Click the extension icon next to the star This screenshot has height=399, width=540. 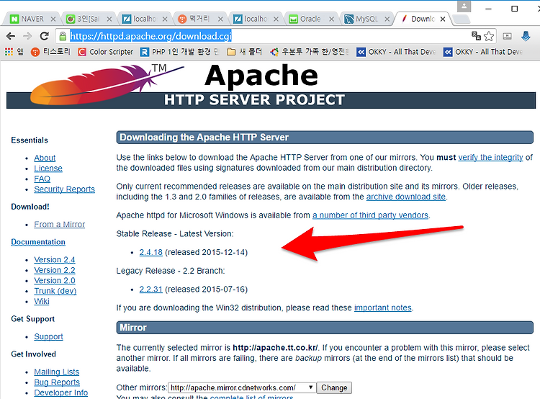508,36
